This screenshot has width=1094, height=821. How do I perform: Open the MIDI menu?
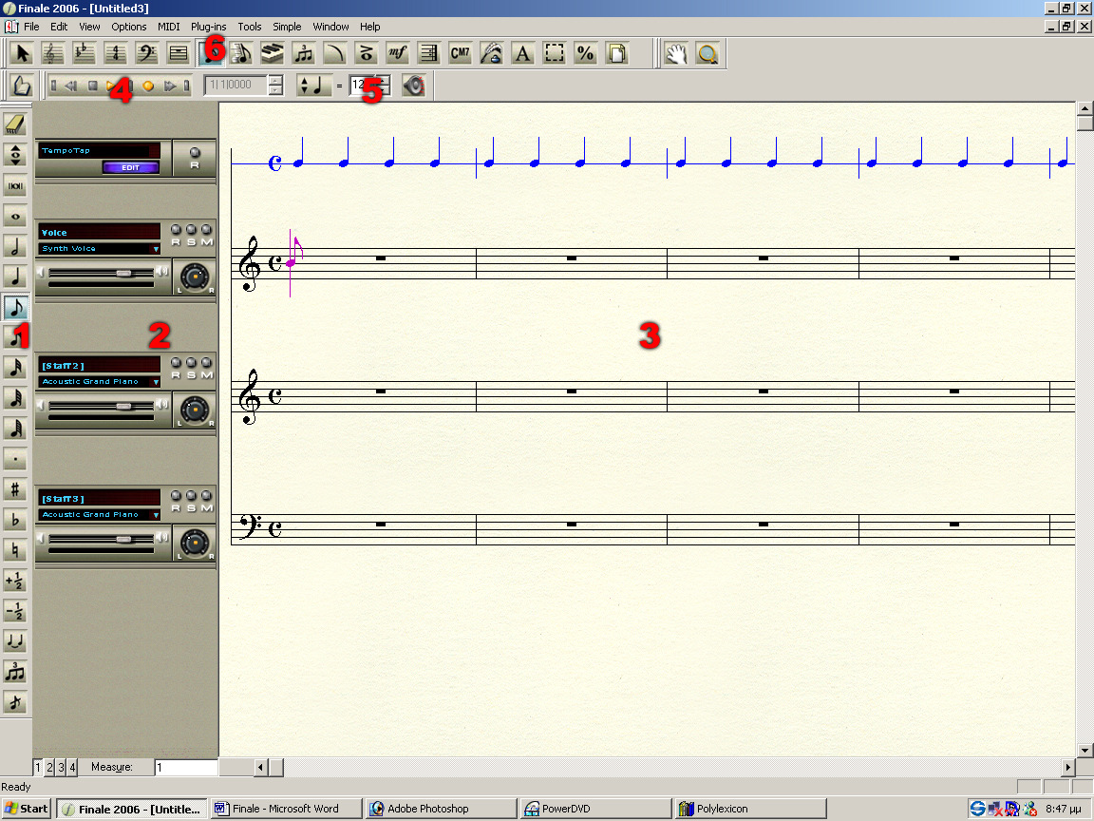pyautogui.click(x=168, y=27)
